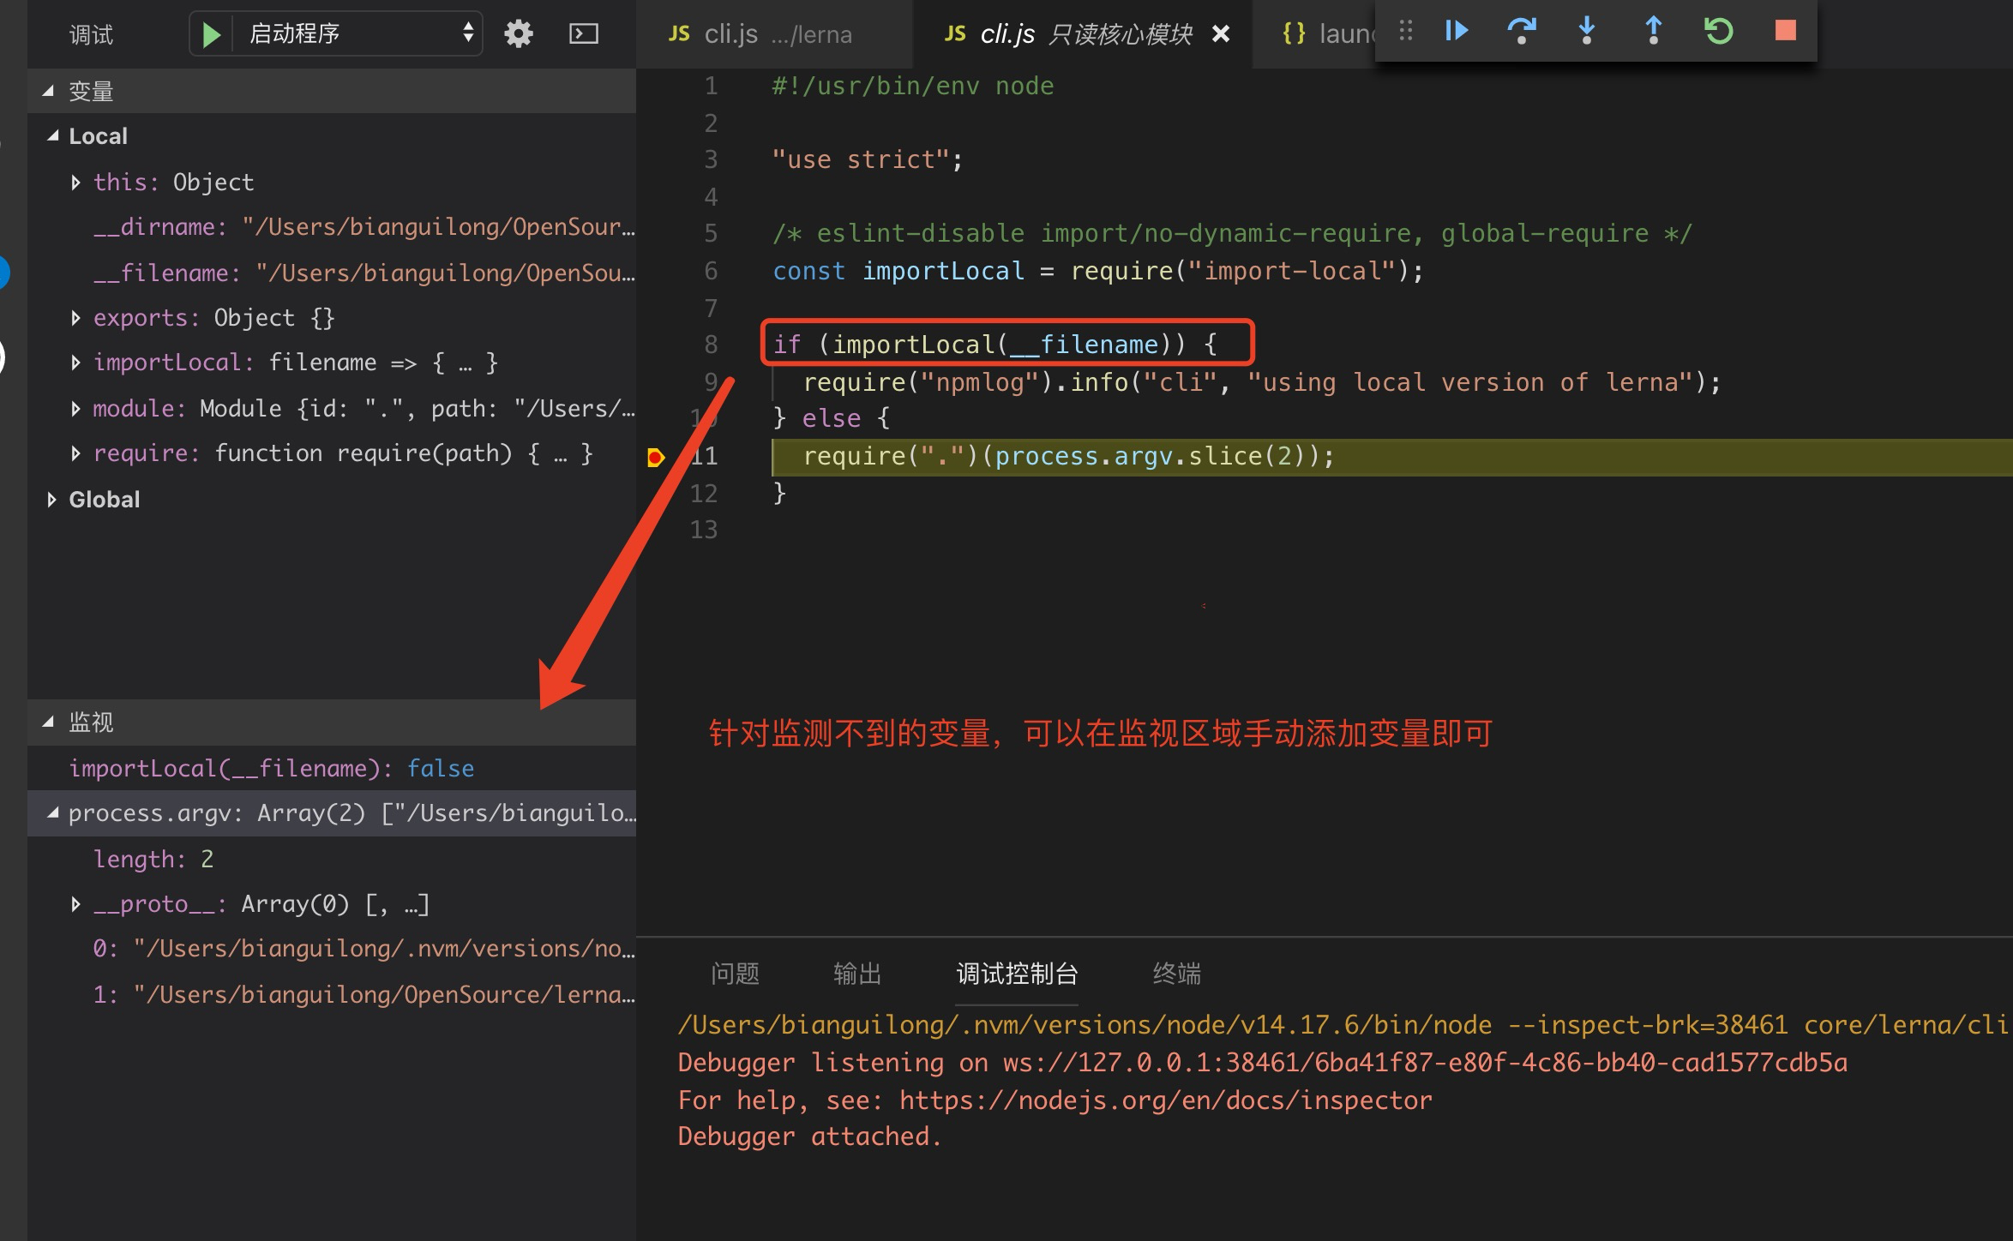Open the debug console terminal icon
Image resolution: width=2013 pixels, height=1241 pixels.
[x=584, y=34]
